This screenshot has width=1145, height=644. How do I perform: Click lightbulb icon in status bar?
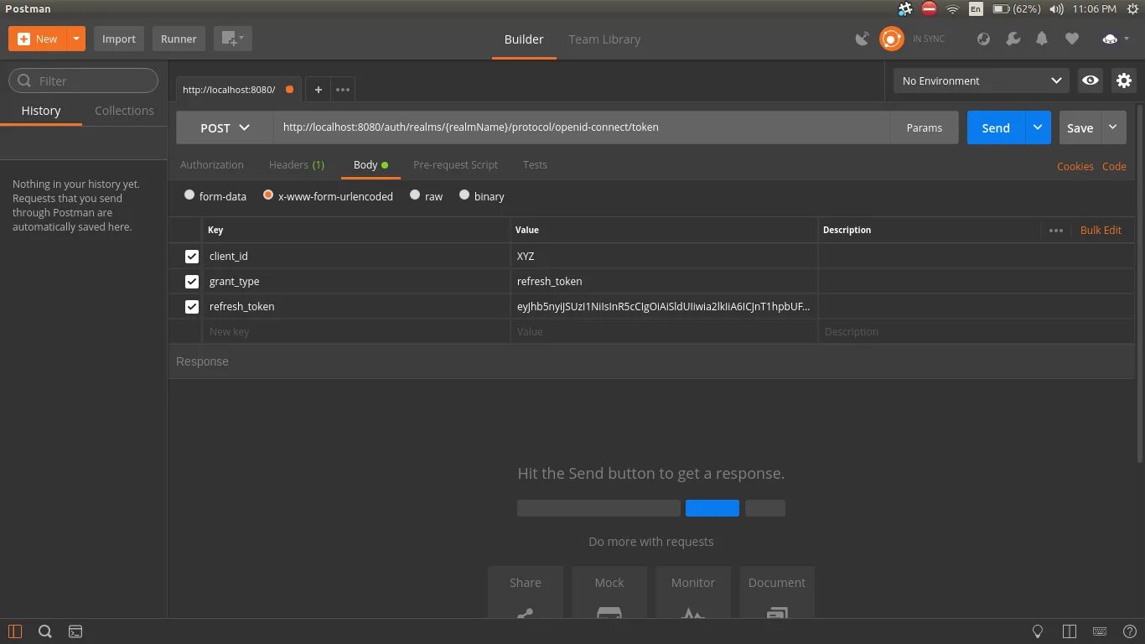(1037, 631)
